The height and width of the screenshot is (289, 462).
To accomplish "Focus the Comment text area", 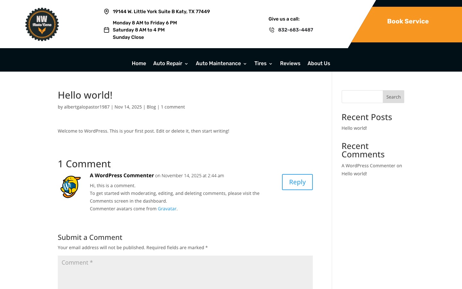I will [x=185, y=272].
